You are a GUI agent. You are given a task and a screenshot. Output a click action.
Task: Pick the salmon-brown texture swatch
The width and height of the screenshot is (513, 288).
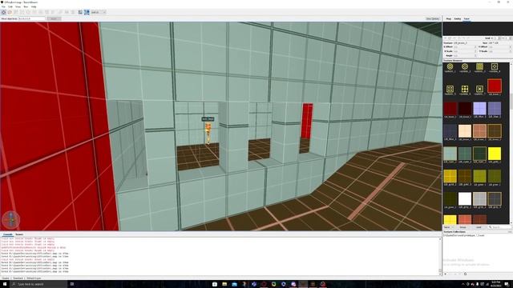[479, 131]
